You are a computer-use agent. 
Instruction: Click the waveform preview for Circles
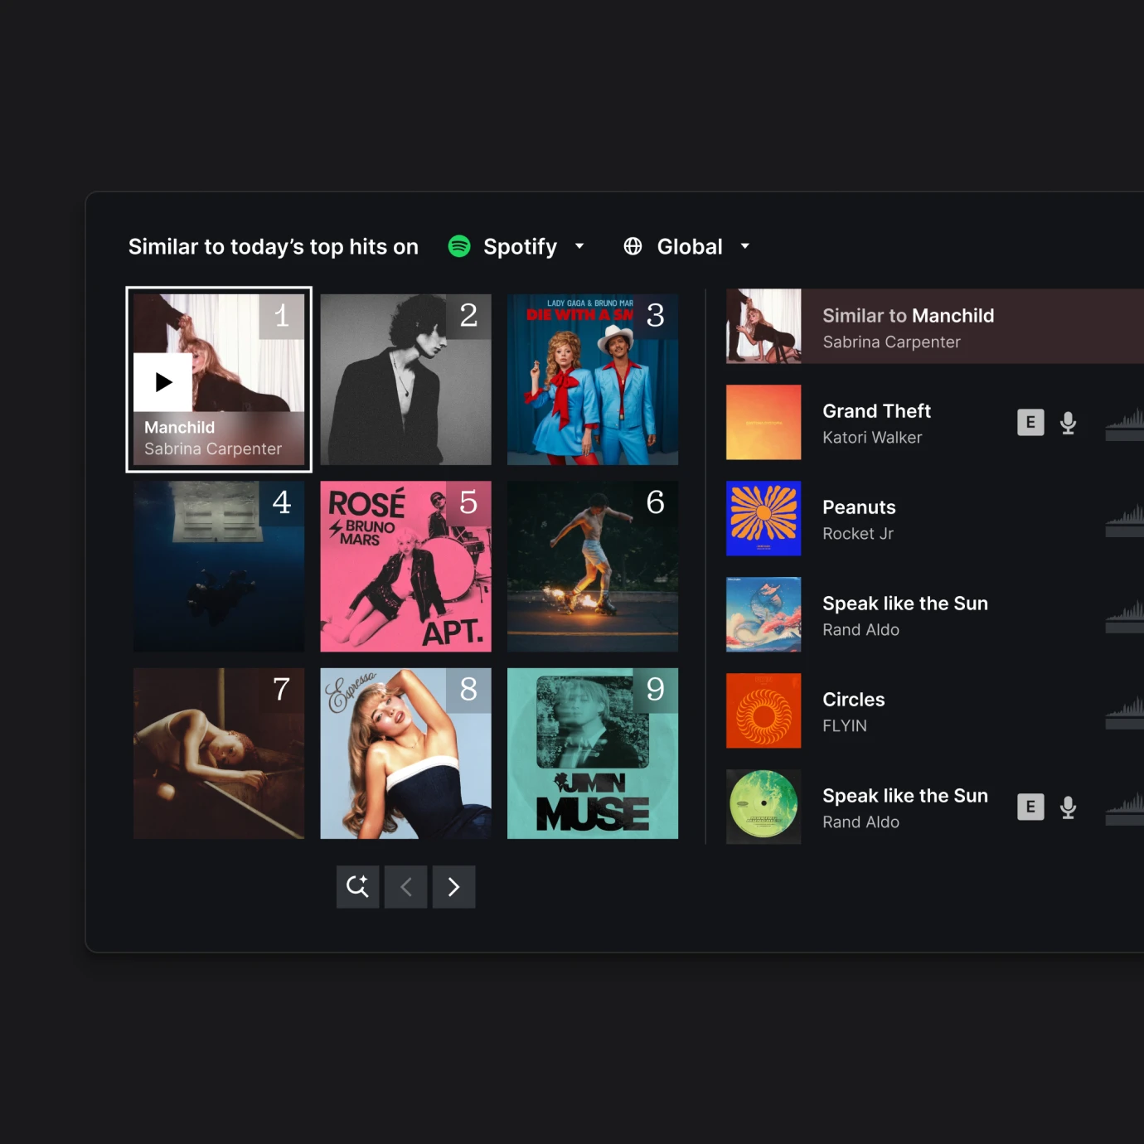(1125, 711)
